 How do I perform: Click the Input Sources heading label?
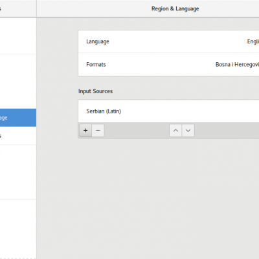(95, 91)
